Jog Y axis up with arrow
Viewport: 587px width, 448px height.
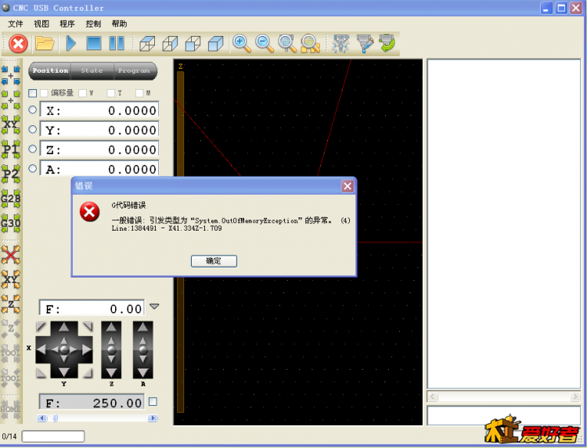64,328
